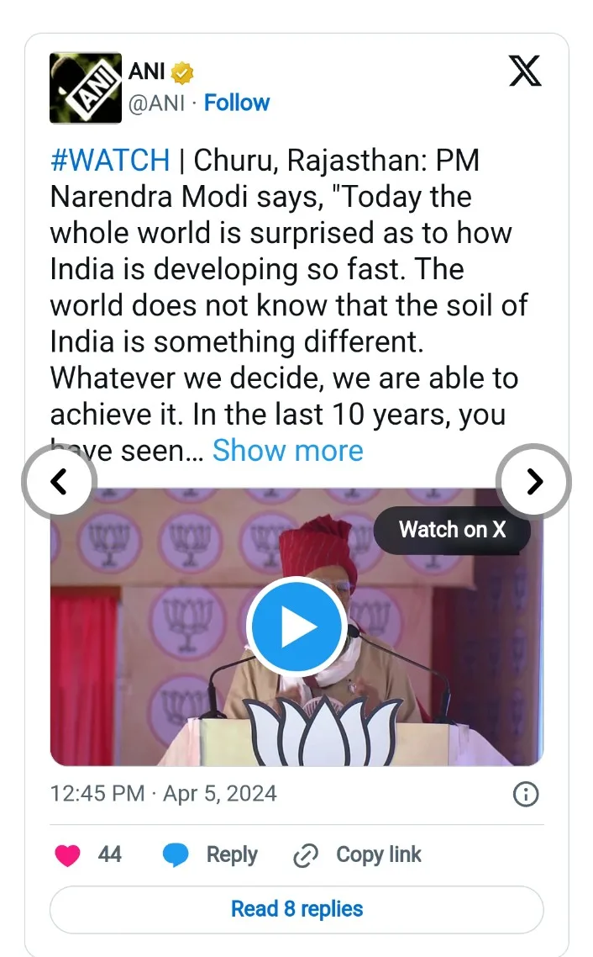593x957 pixels.
Task: Open the #WATCH hashtag
Action: click(110, 160)
